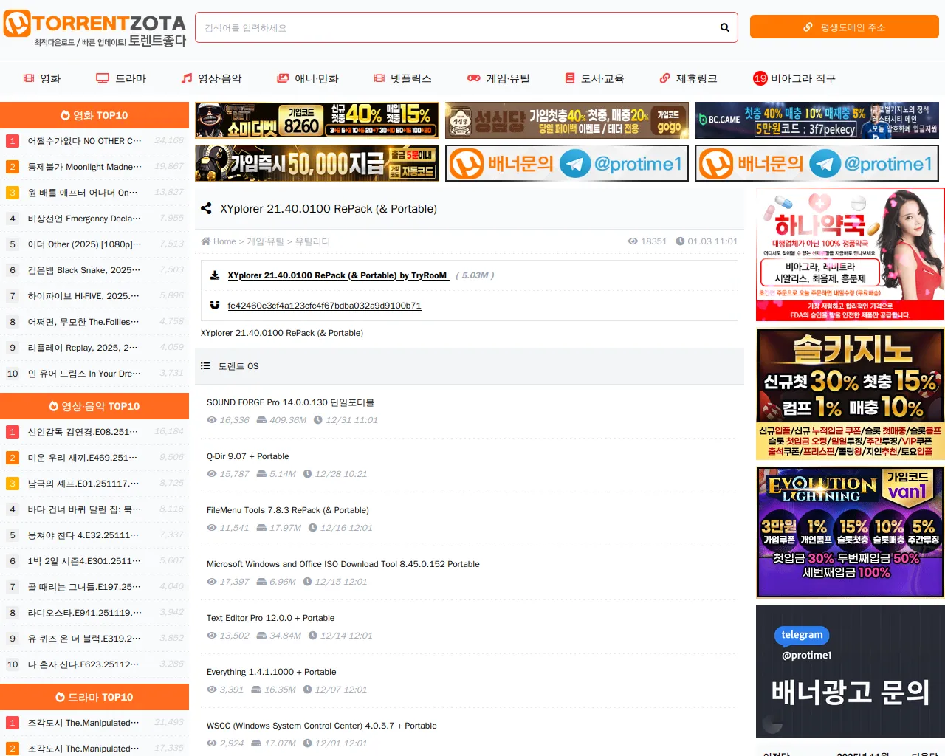Click the download icon next to torrent file
The image size is (945, 756).
[x=215, y=275]
